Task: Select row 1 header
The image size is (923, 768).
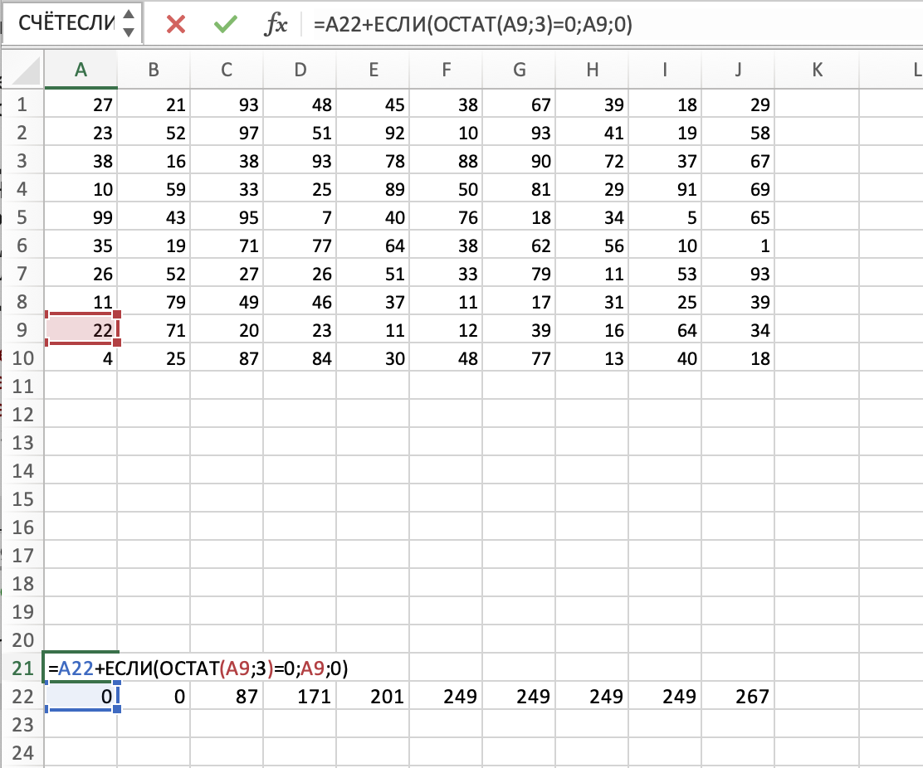Action: tap(22, 105)
